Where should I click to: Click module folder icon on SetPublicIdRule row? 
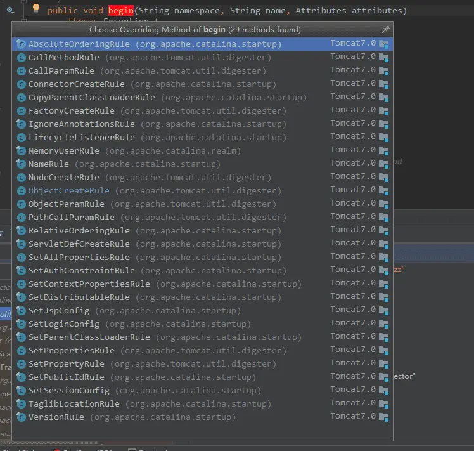click(383, 377)
